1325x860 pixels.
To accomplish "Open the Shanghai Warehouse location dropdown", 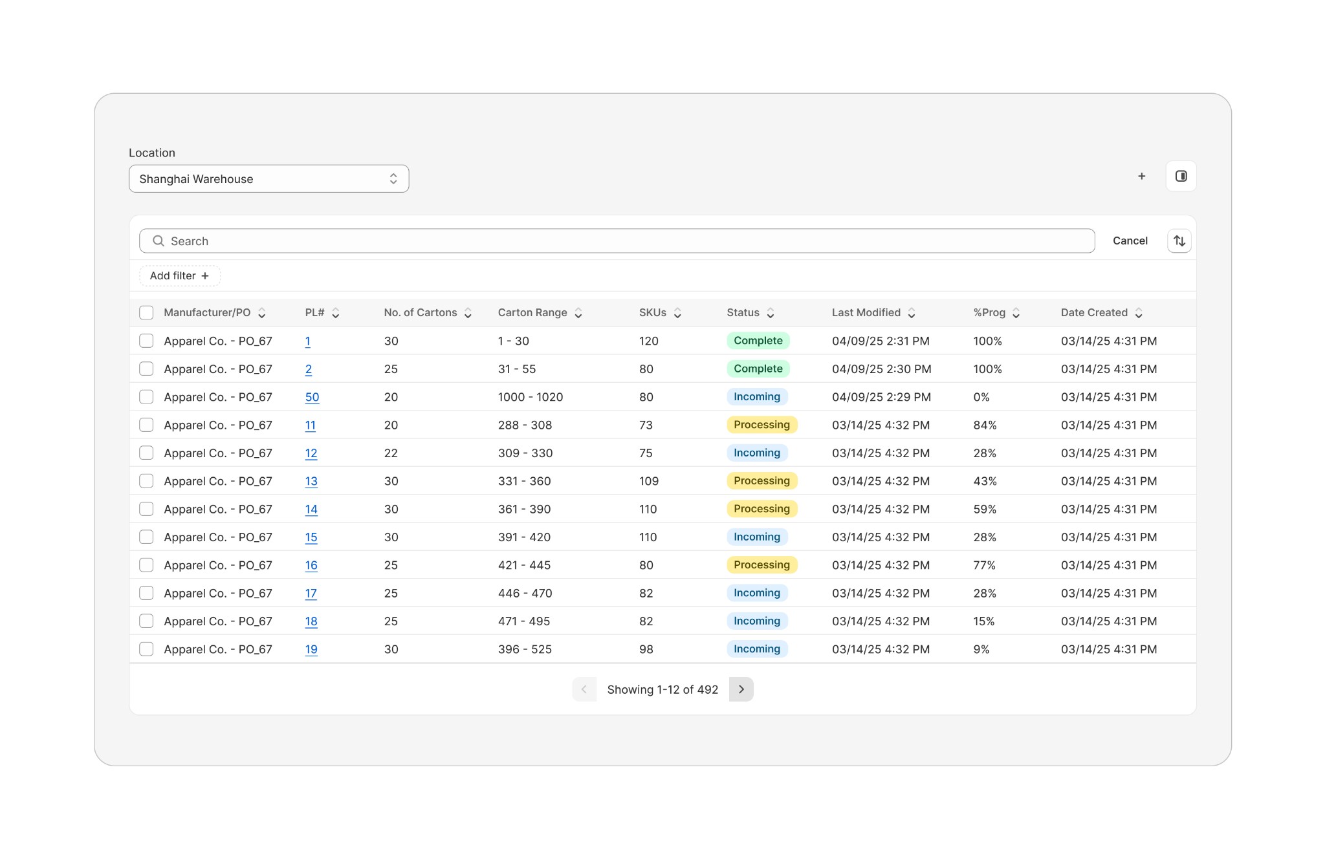I will (x=268, y=178).
